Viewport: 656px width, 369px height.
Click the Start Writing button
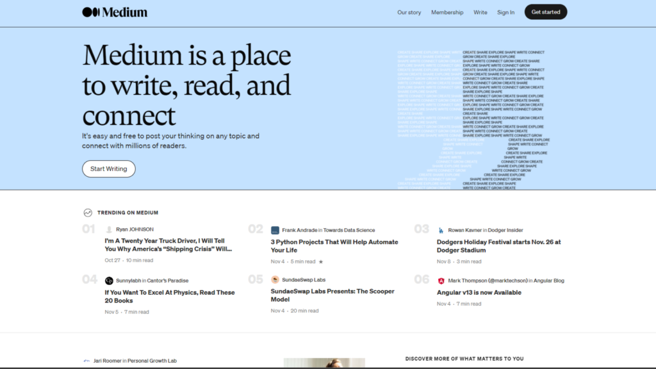click(108, 168)
